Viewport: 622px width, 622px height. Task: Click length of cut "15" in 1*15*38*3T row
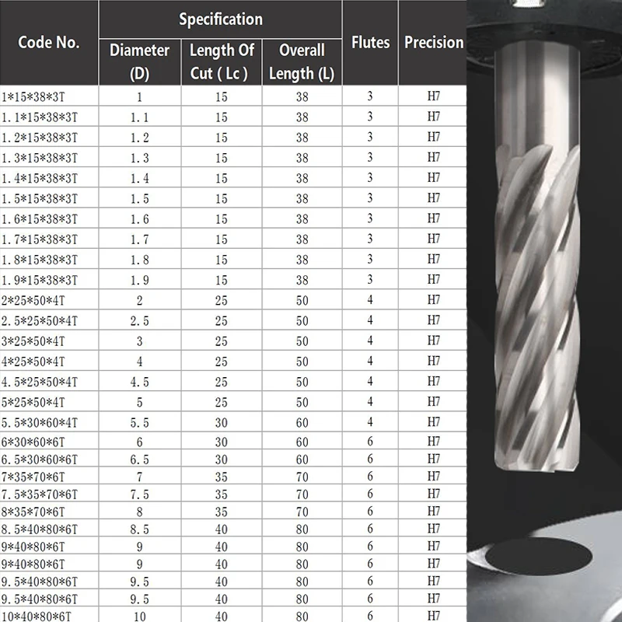(x=222, y=96)
